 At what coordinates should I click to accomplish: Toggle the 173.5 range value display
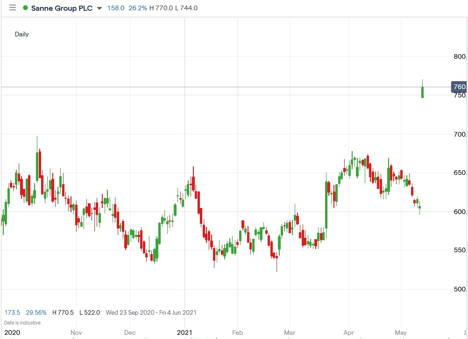tap(11, 312)
